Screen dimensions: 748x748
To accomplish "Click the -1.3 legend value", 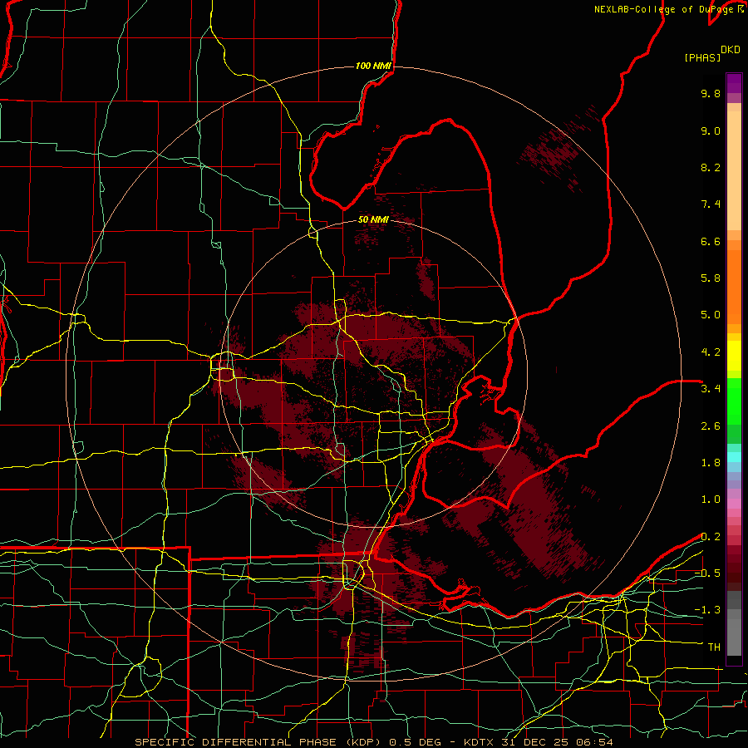I will [707, 610].
